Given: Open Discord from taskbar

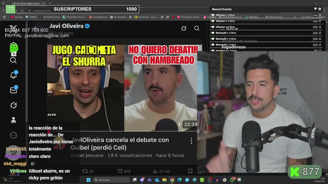Looking at the screenshot, I should tap(142, 180).
